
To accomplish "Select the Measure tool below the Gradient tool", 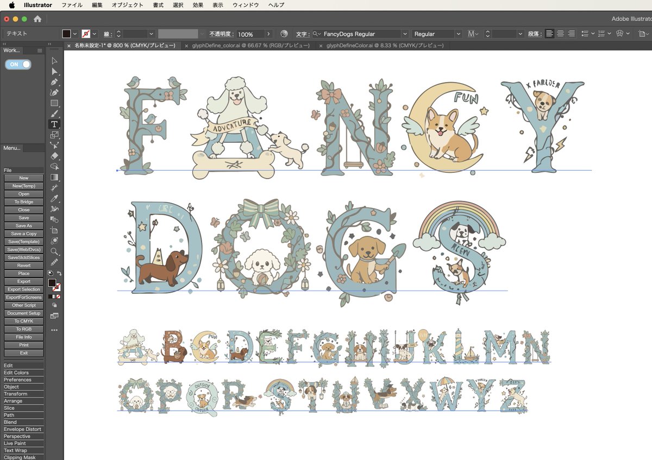I will click(54, 188).
